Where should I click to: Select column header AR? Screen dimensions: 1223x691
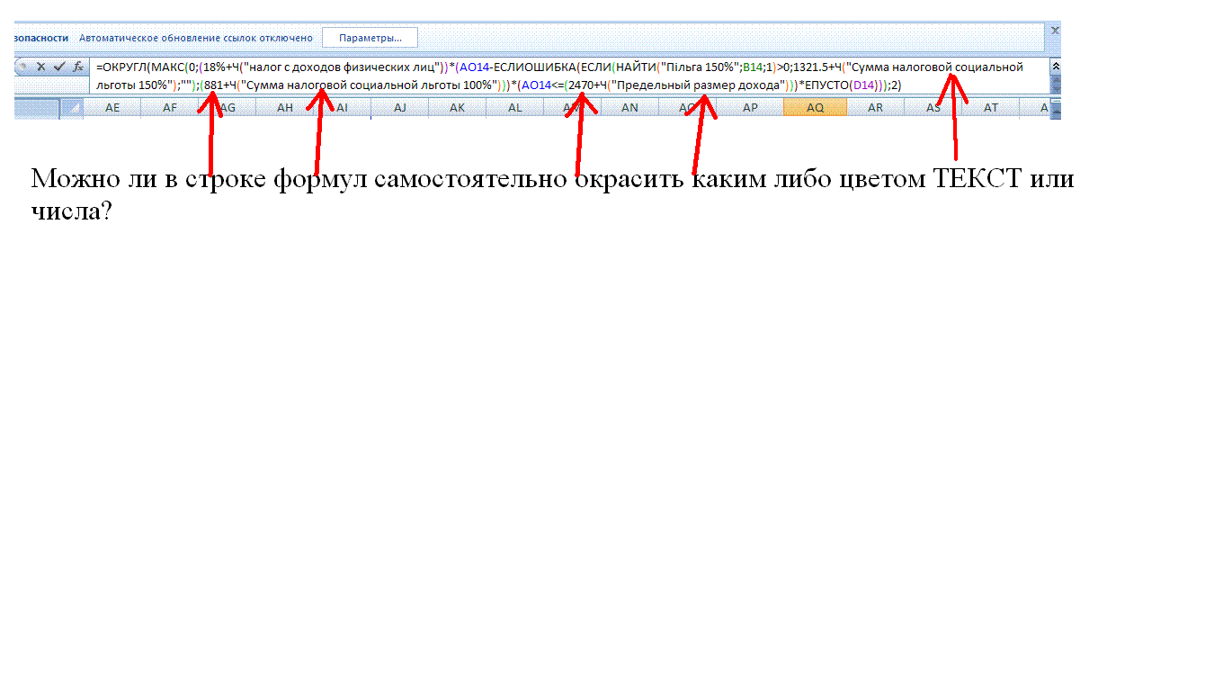point(875,108)
